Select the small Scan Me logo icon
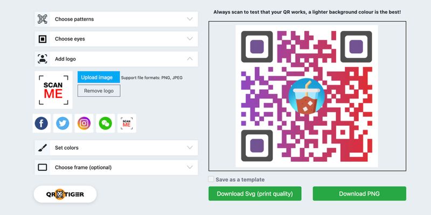The width and height of the screenshot is (431, 215). [127, 123]
